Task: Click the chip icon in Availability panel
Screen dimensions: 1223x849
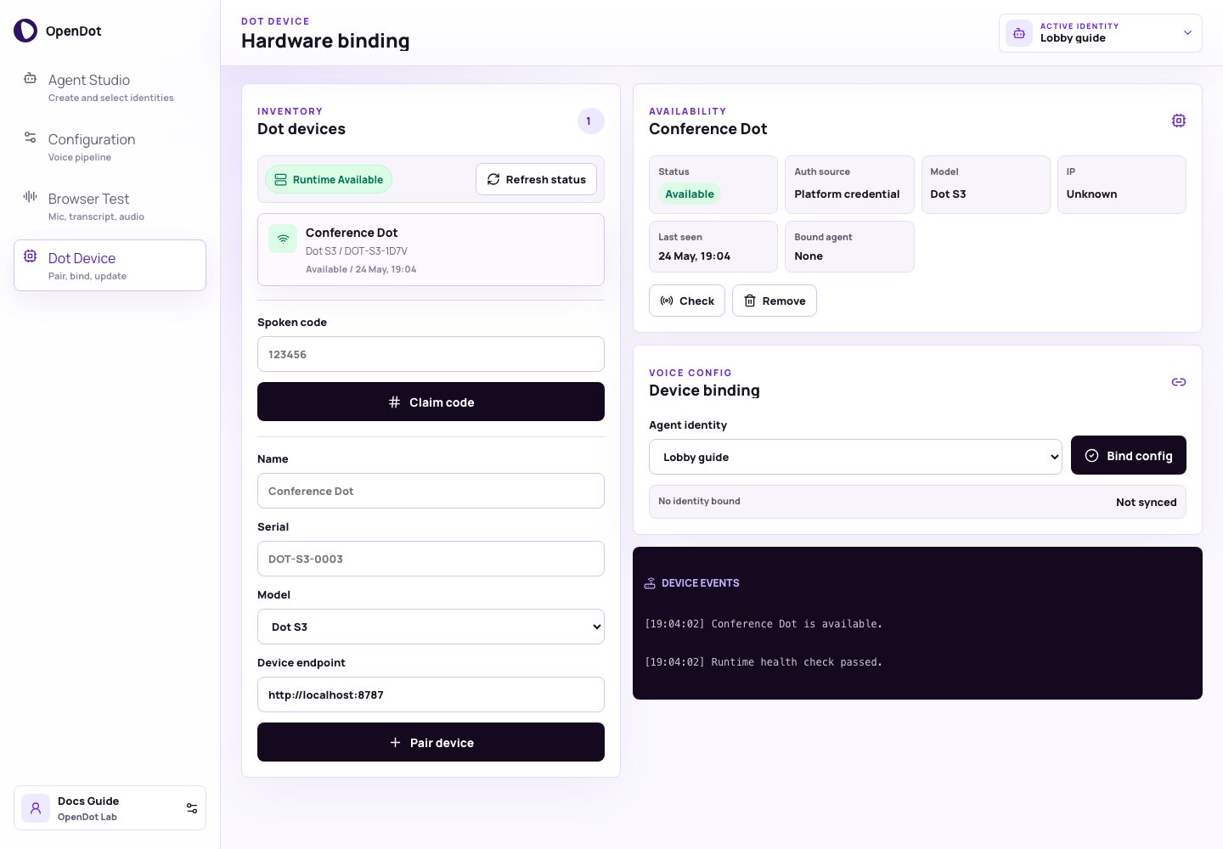Action: coord(1179,121)
